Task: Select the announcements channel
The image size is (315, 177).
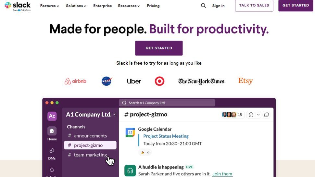Action: [90, 136]
